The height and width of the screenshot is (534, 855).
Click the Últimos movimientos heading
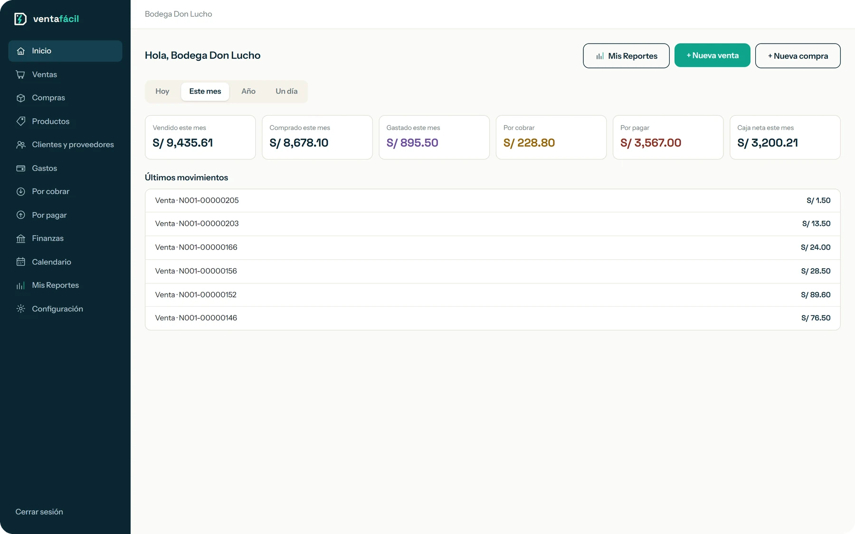coord(186,178)
